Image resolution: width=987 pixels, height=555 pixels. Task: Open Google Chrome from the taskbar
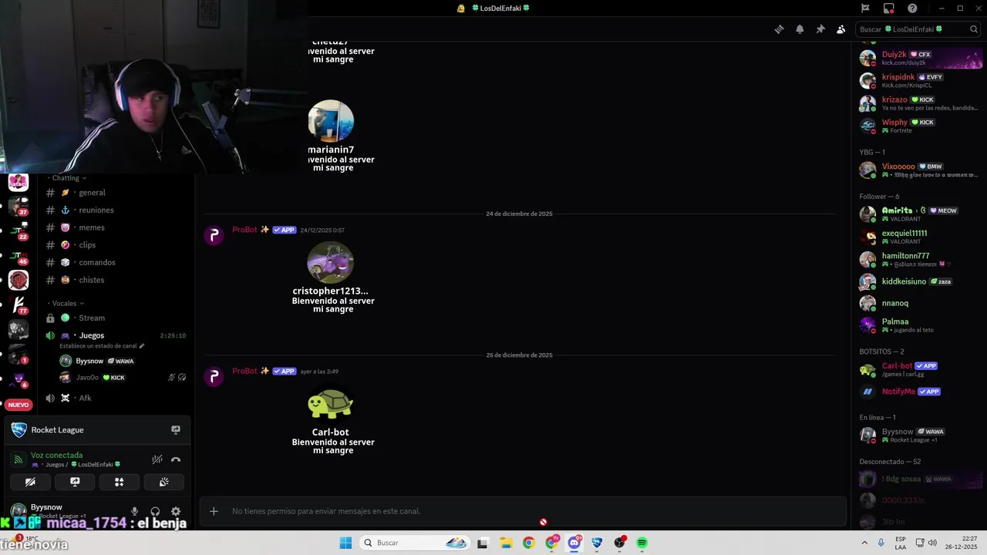(x=528, y=543)
